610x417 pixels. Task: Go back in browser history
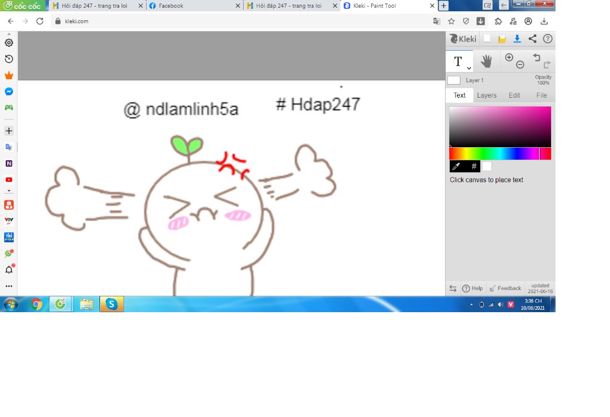[x=11, y=21]
